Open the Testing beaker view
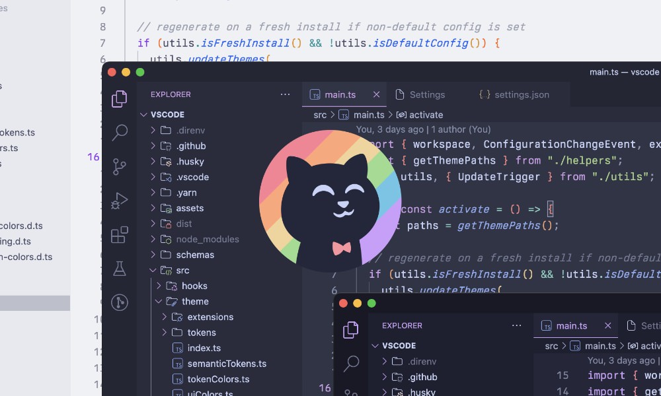Screen dimensions: 661x396 click(x=120, y=268)
